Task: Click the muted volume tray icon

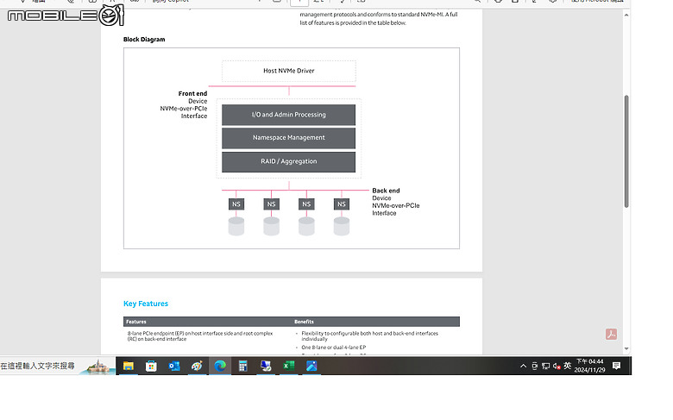Action: click(557, 366)
